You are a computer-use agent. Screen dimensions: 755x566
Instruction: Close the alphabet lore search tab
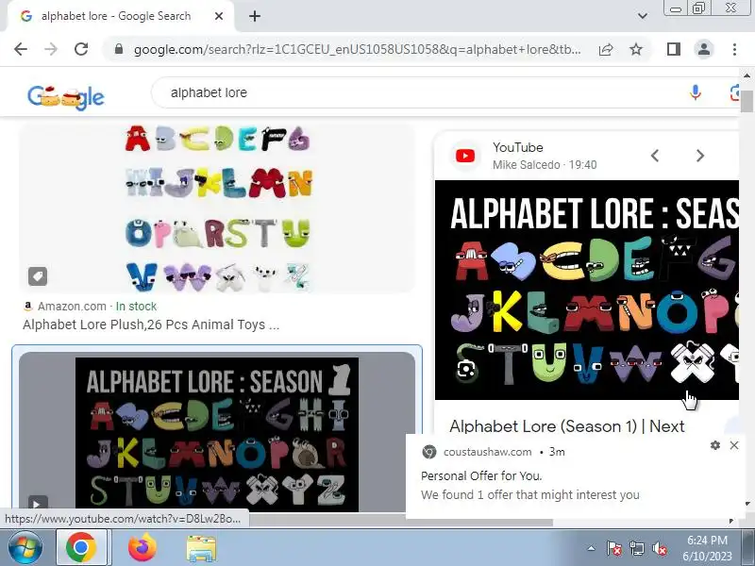(219, 16)
